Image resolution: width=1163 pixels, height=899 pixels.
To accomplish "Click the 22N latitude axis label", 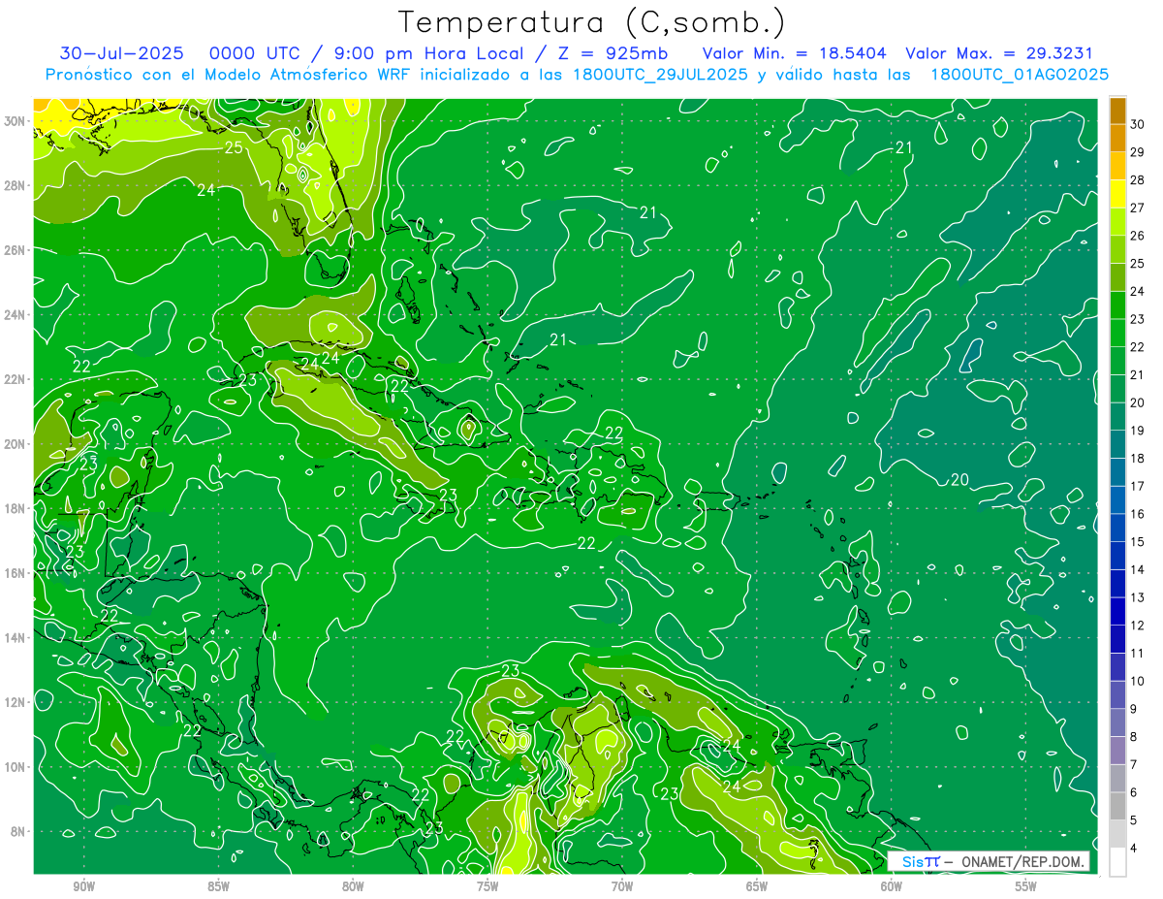I will (15, 379).
